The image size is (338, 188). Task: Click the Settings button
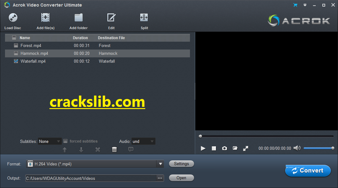click(181, 164)
